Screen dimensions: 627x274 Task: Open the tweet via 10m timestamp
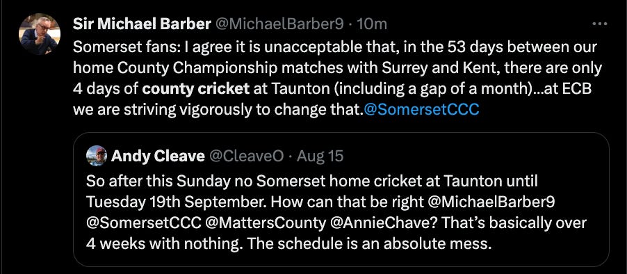coord(371,25)
